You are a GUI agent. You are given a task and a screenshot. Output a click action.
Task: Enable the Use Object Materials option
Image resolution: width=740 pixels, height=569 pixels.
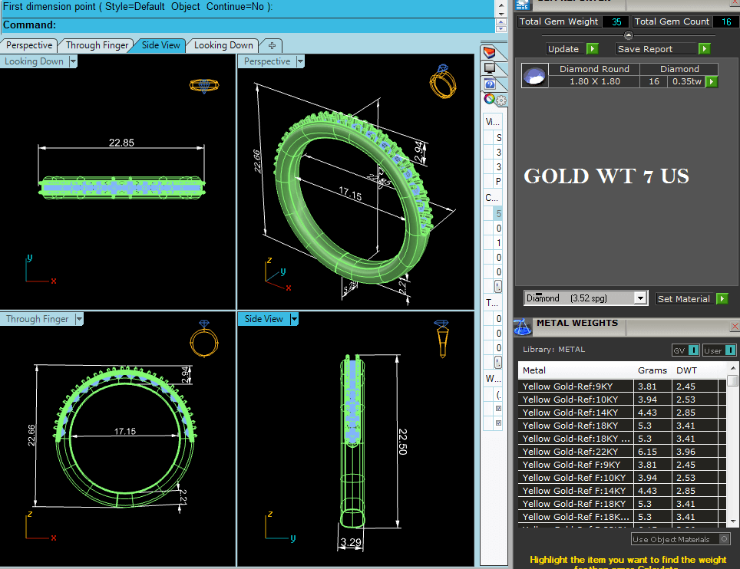click(x=724, y=540)
